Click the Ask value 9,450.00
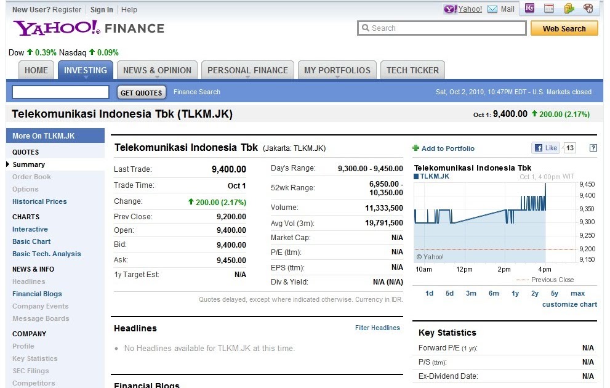 point(231,261)
